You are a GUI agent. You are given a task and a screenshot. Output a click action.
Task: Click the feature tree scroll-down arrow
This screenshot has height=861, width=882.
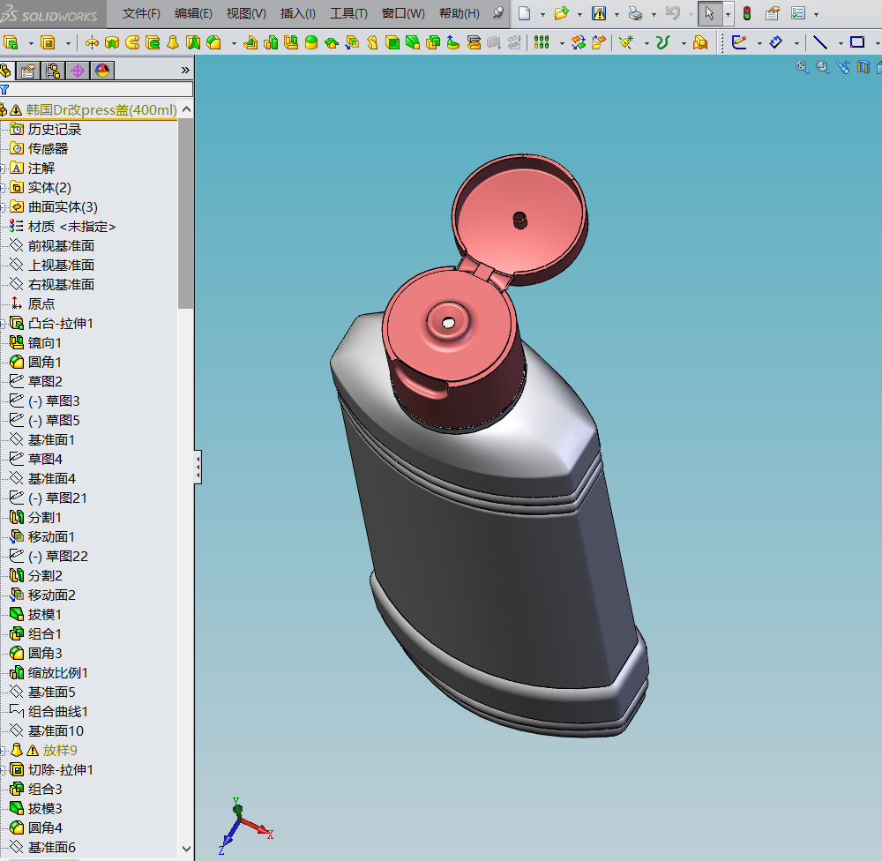coord(186,849)
